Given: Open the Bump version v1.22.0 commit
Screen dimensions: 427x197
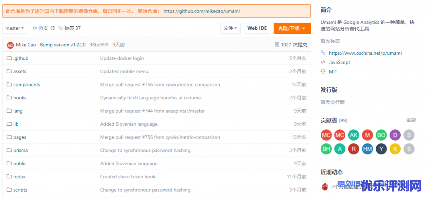Looking at the screenshot, I should (63, 45).
